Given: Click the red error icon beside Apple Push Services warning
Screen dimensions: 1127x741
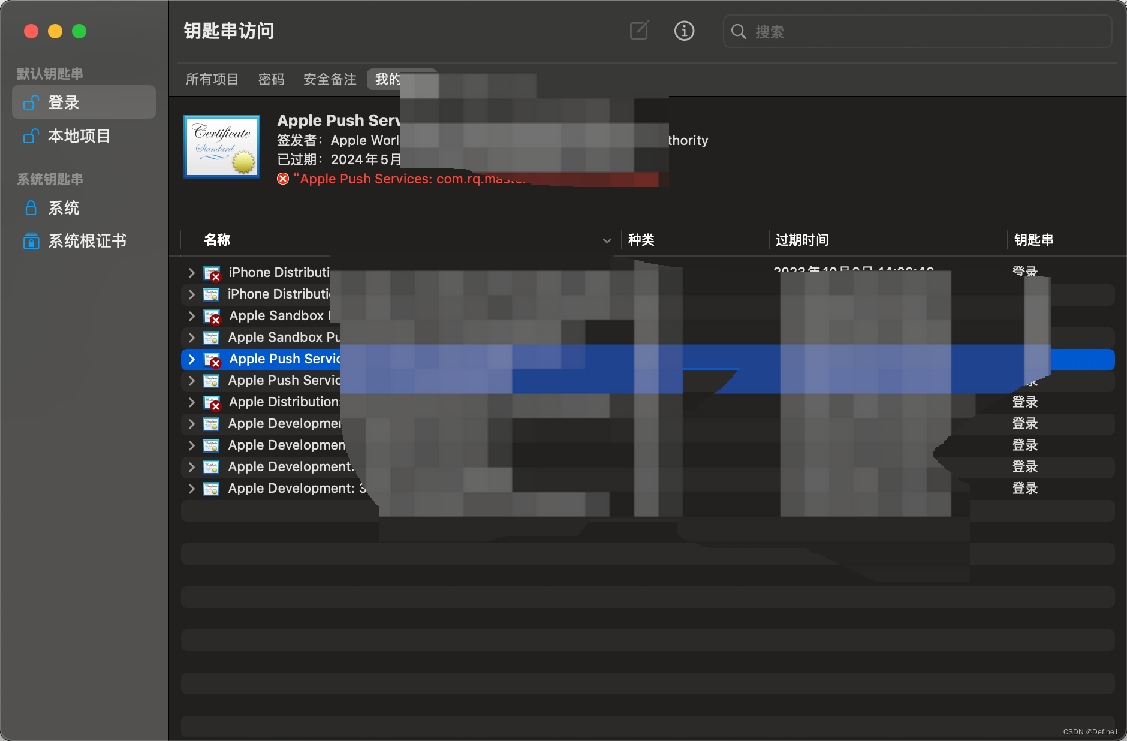Looking at the screenshot, I should 283,179.
